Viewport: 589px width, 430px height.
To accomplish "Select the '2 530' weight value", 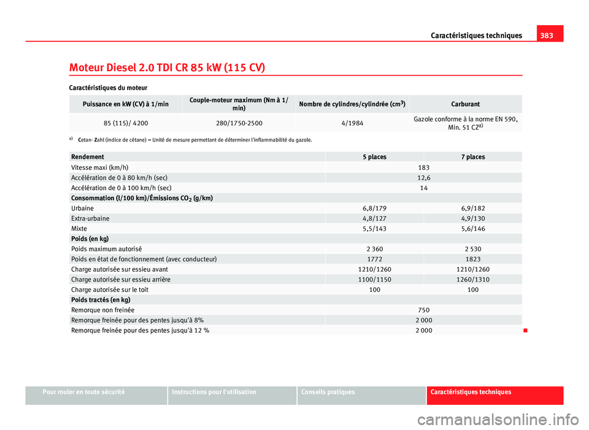I will [x=473, y=249].
